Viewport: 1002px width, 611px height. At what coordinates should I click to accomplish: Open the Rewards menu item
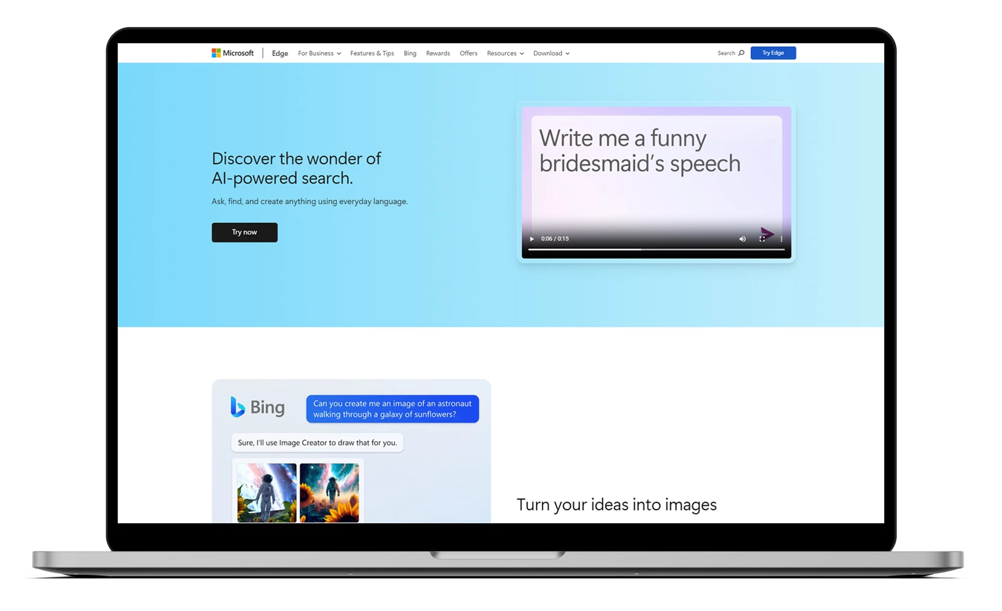pyautogui.click(x=438, y=53)
